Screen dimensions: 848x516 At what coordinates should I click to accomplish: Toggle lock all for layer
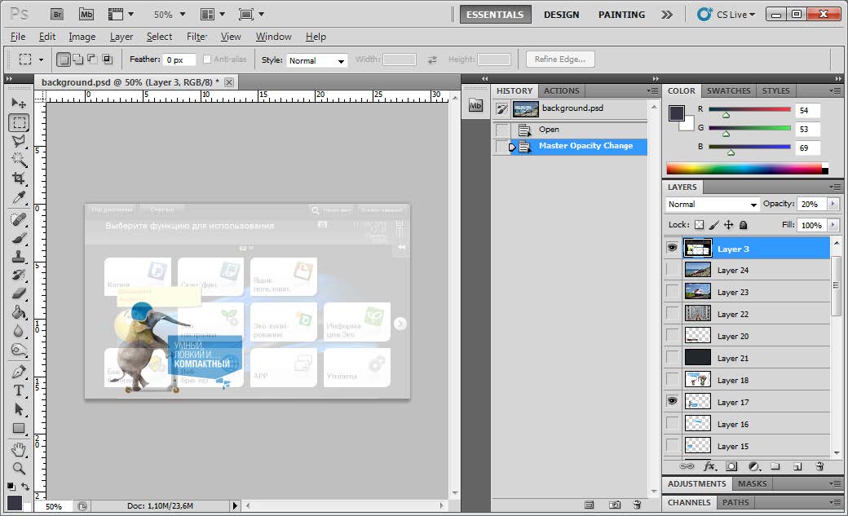click(x=743, y=225)
